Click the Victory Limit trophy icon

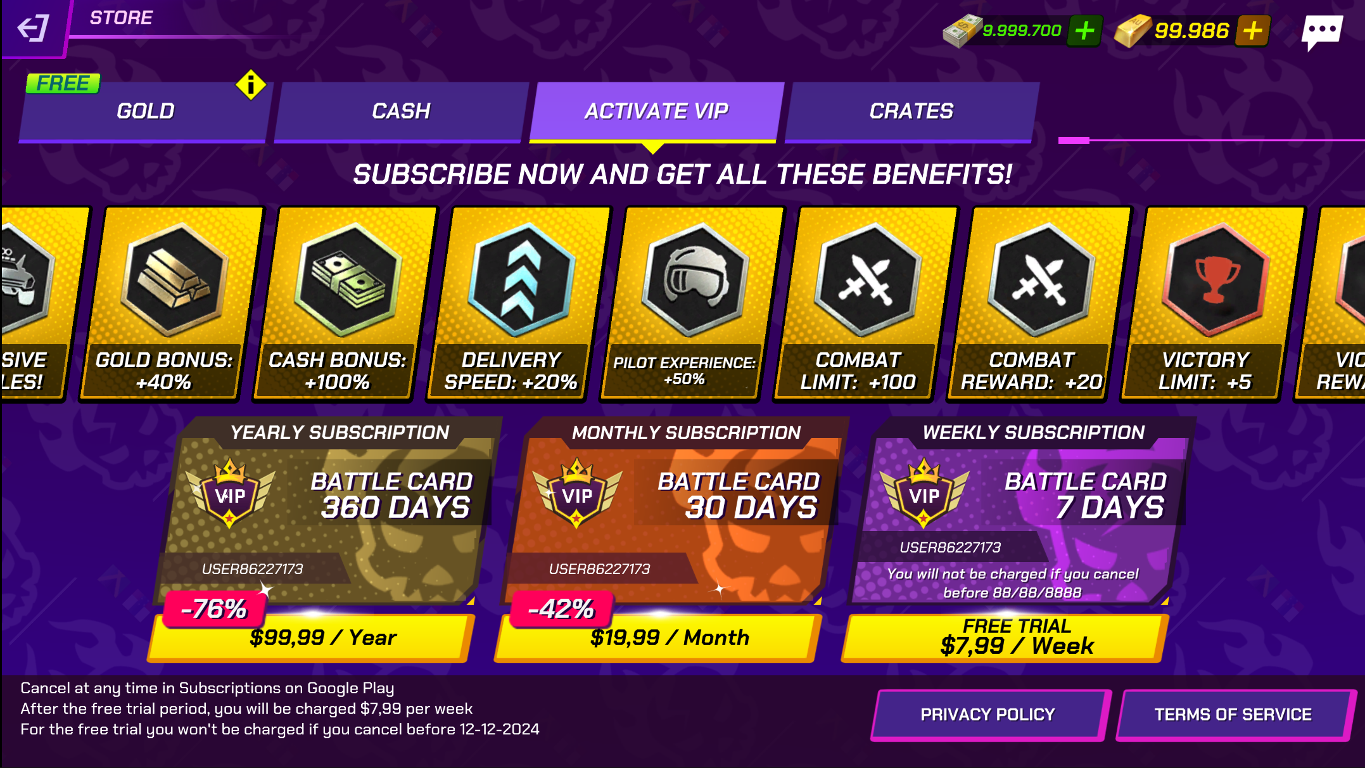click(1216, 279)
